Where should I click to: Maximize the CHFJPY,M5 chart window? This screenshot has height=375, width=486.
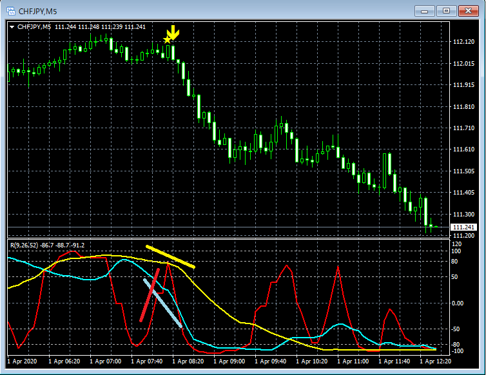point(446,11)
